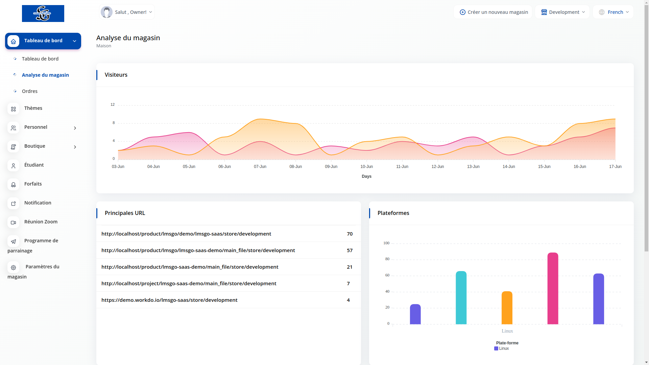Click the school logo at top left

(43, 14)
